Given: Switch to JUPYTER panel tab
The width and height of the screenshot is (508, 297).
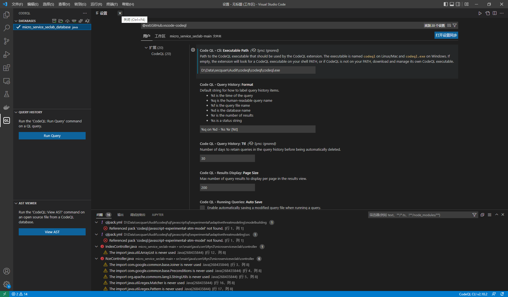Looking at the screenshot, I should click(157, 215).
